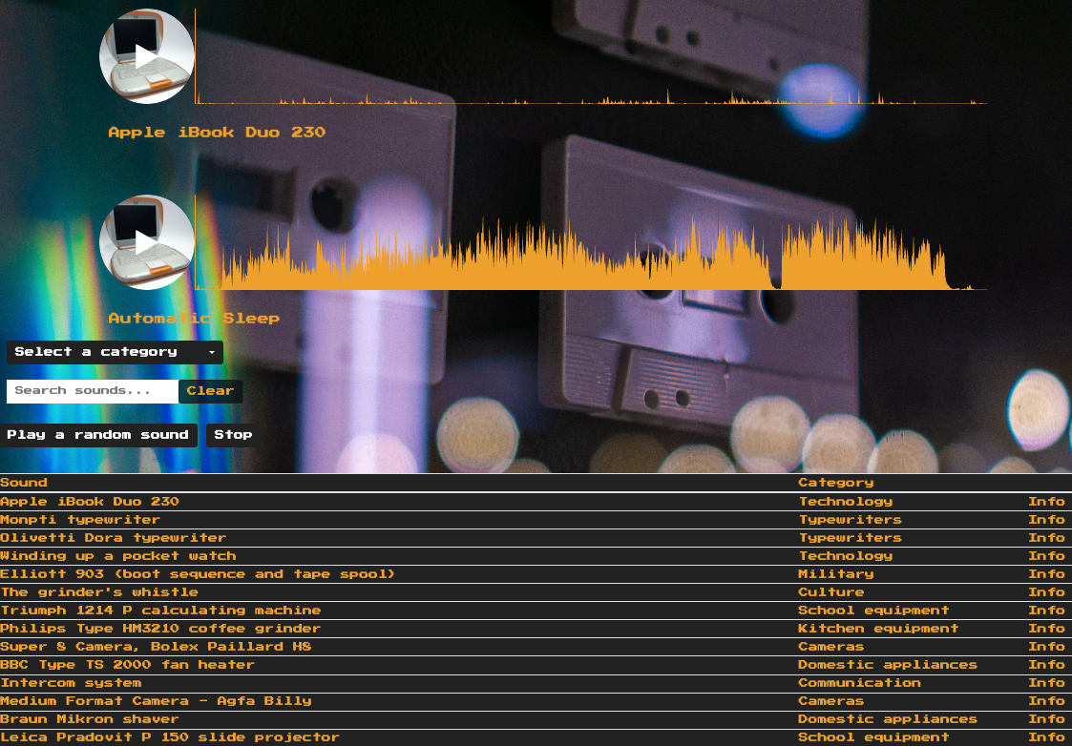Image resolution: width=1072 pixels, height=746 pixels.
Task: Click Domestic appliances in Braun shaver row
Action: (x=888, y=718)
